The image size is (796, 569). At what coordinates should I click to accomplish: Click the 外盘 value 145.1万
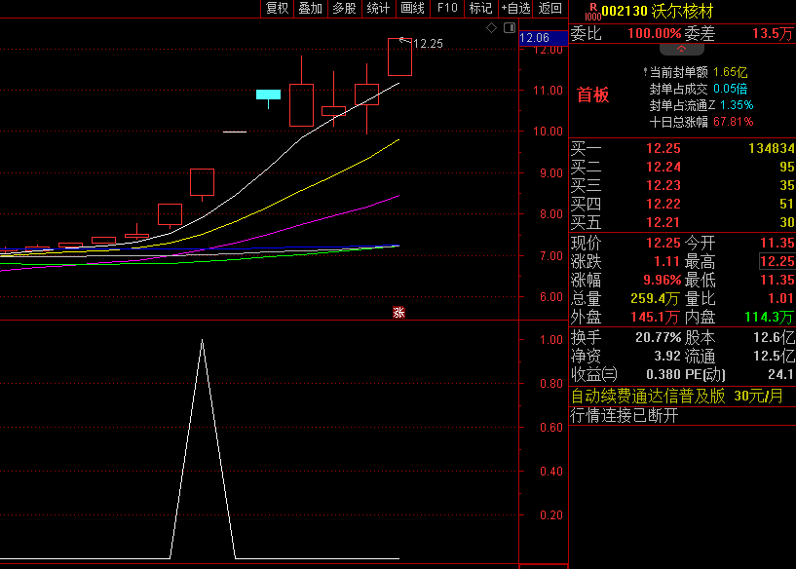click(x=655, y=318)
